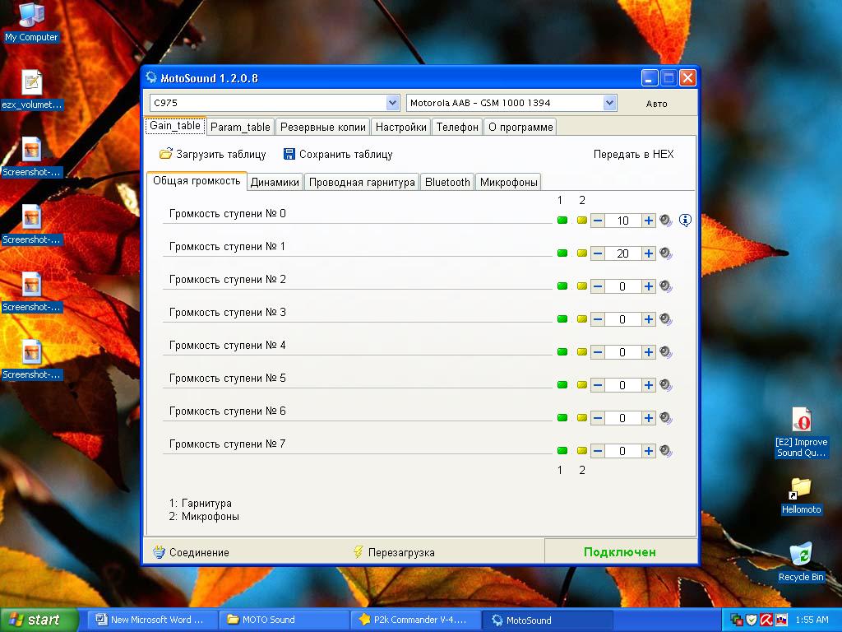The height and width of the screenshot is (632, 842).
Task: Select the Recycle Bin icon
Action: 801,563
